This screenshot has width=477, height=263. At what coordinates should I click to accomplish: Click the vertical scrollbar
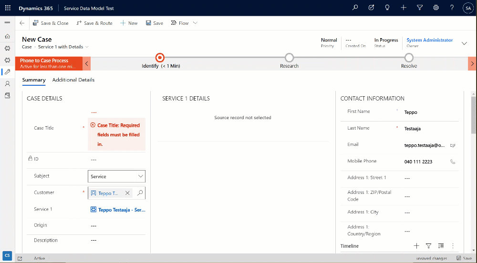[473, 115]
